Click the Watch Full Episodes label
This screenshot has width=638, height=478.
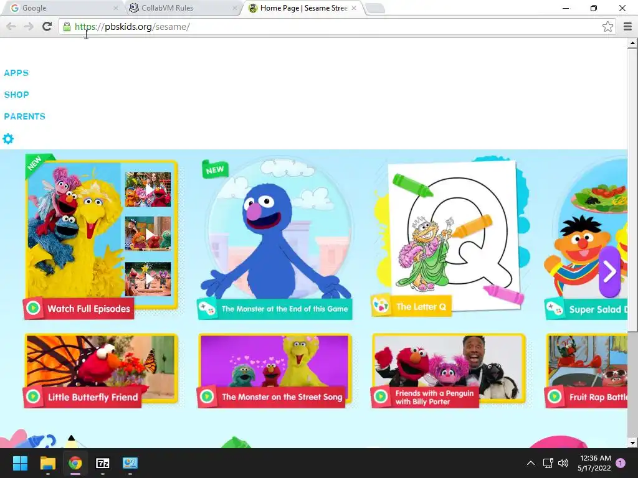pyautogui.click(x=88, y=309)
